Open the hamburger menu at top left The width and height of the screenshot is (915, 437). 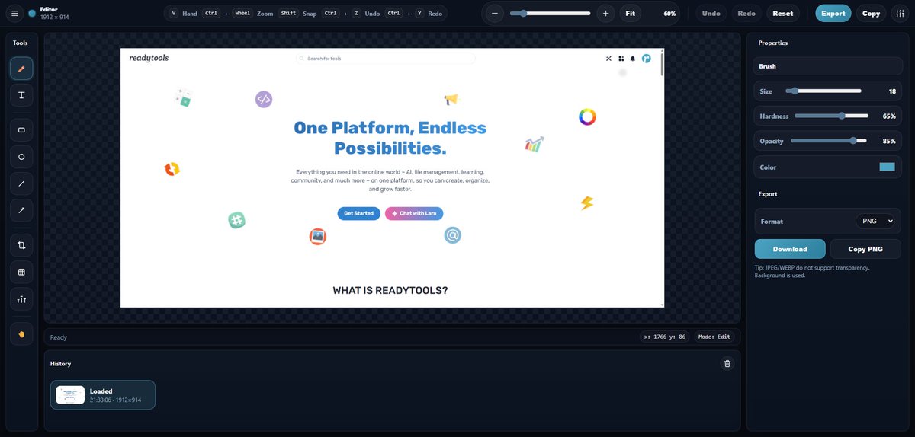[x=14, y=13]
